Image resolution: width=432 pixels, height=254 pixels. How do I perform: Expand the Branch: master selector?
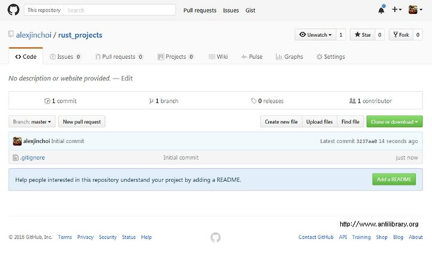pos(32,122)
